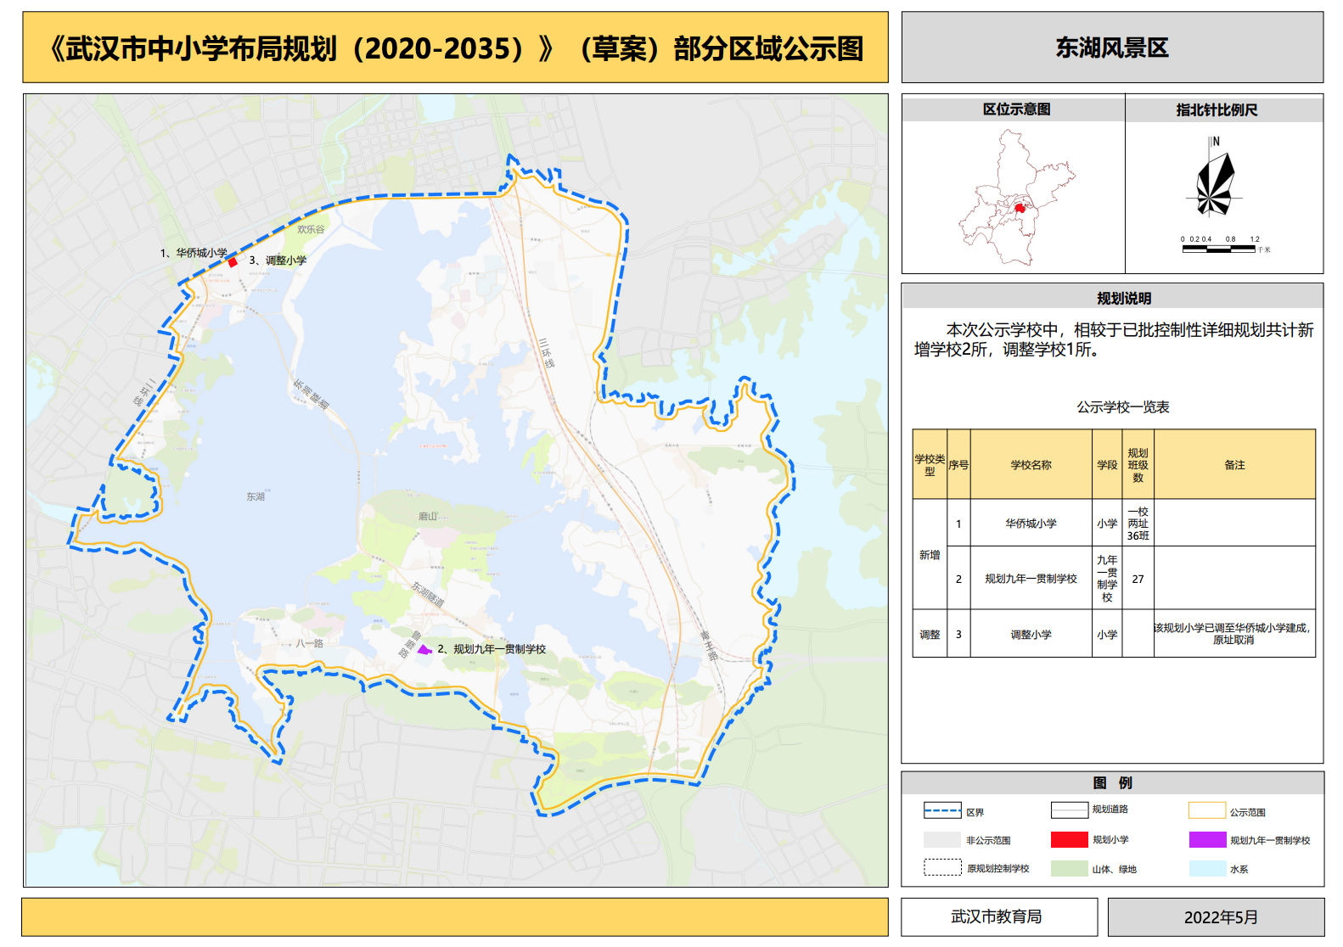This screenshot has height=947, width=1343.
Task: Click the 公示范围 orange outline legend symbol
Action: [1206, 811]
